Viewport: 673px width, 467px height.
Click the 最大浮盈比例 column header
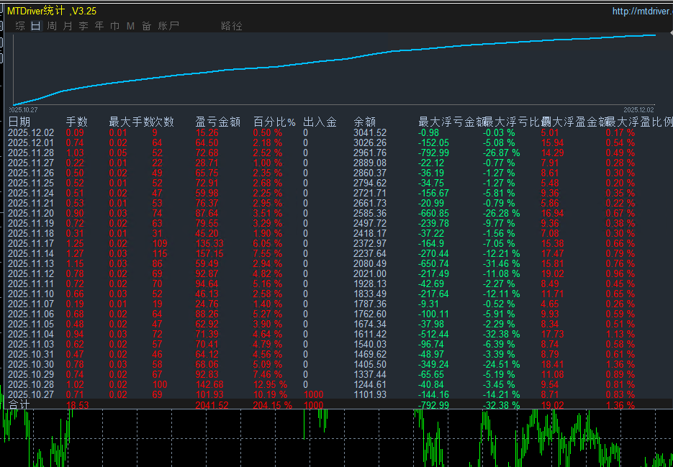pyautogui.click(x=639, y=122)
